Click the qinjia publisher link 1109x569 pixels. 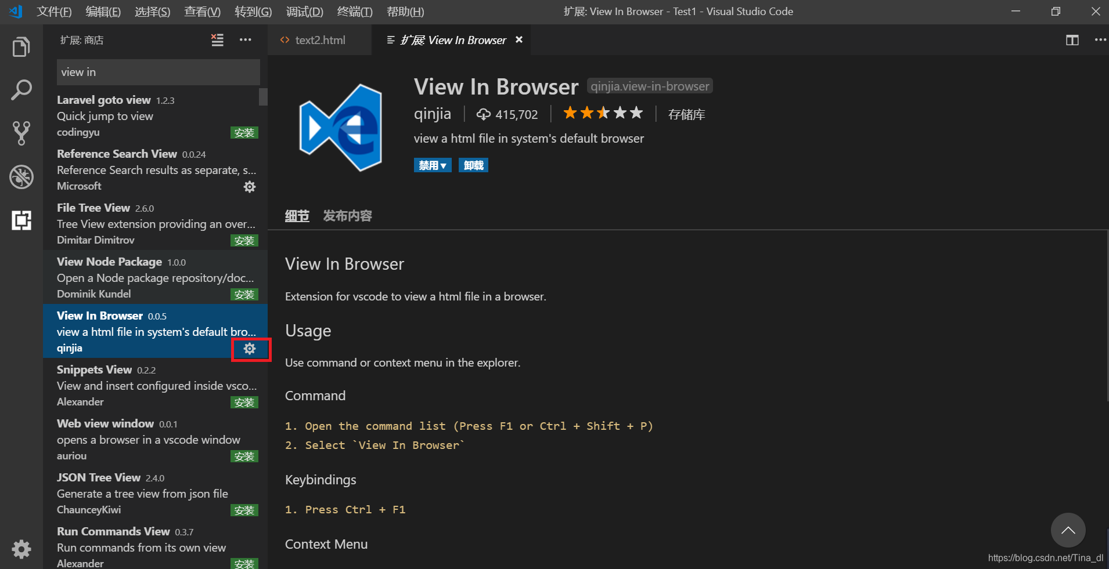432,114
